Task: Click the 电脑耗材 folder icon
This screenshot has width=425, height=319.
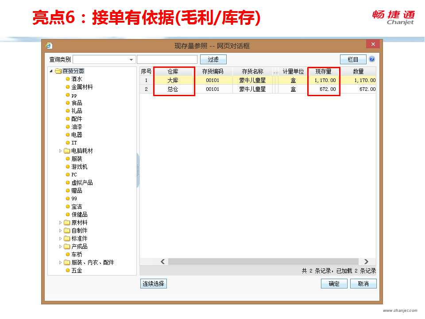Action: click(x=67, y=151)
